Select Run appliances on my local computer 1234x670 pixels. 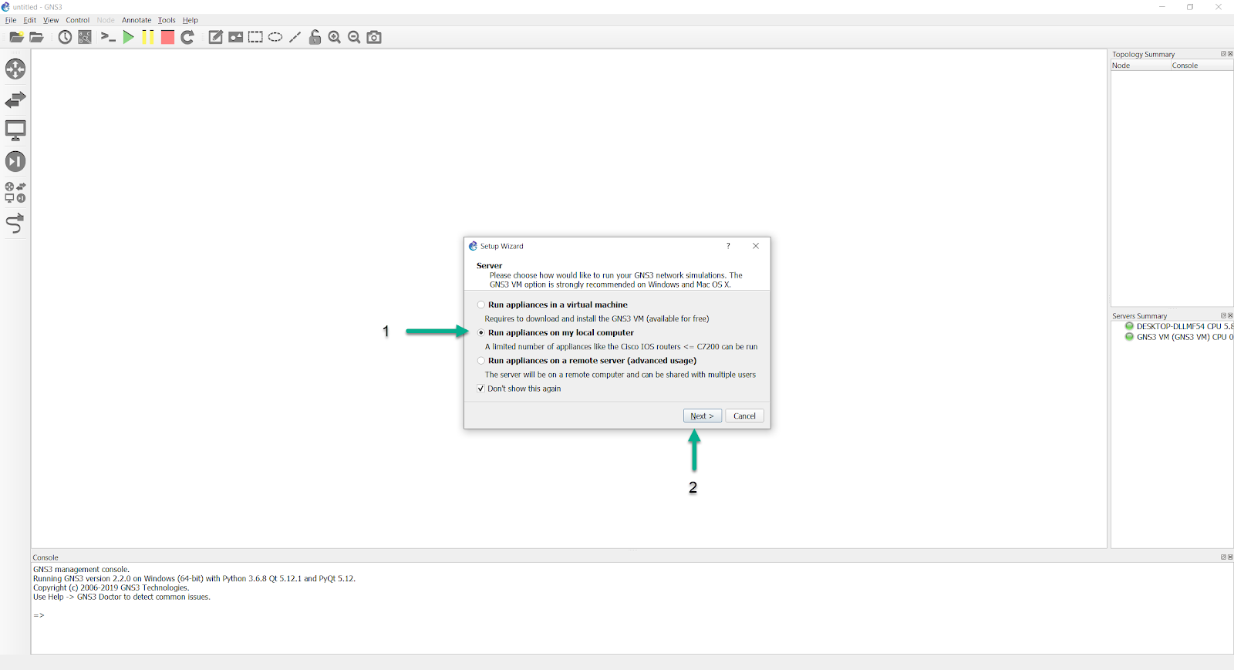pyautogui.click(x=556, y=332)
